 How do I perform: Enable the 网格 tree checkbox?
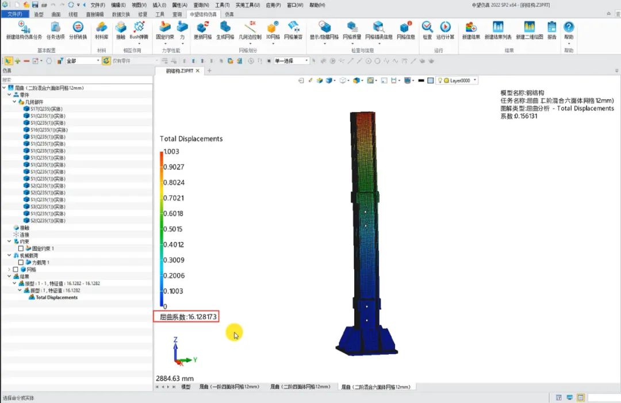[15, 269]
